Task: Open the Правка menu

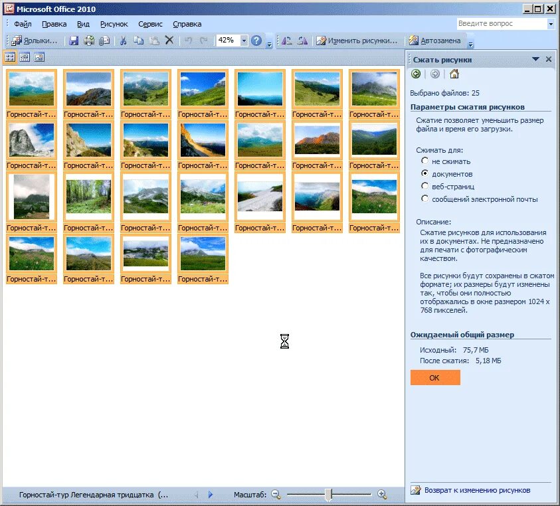Action: tap(54, 24)
